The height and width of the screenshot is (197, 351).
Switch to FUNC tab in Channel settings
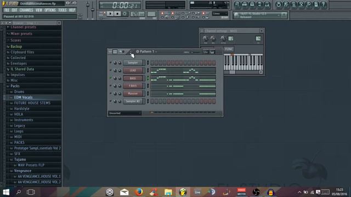(x=229, y=49)
